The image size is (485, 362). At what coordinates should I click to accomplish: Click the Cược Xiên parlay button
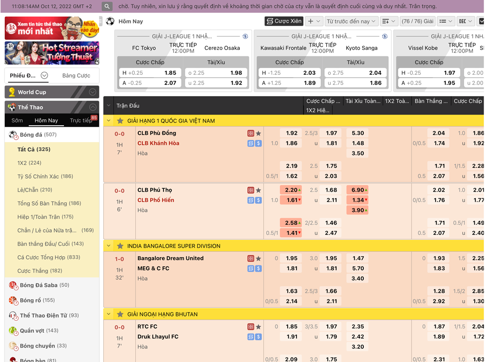tap(284, 21)
